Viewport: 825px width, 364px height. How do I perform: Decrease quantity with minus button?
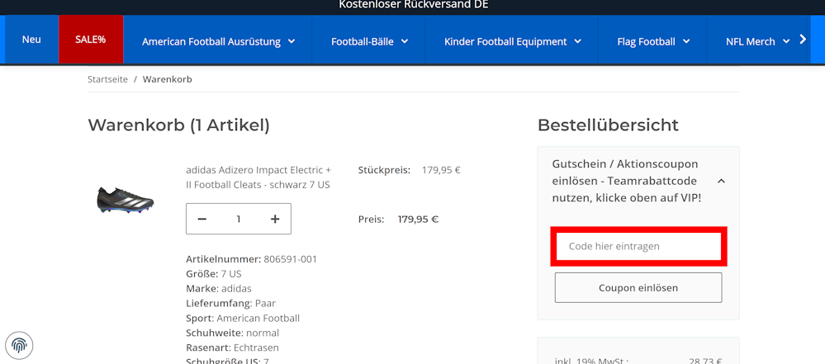point(202,219)
